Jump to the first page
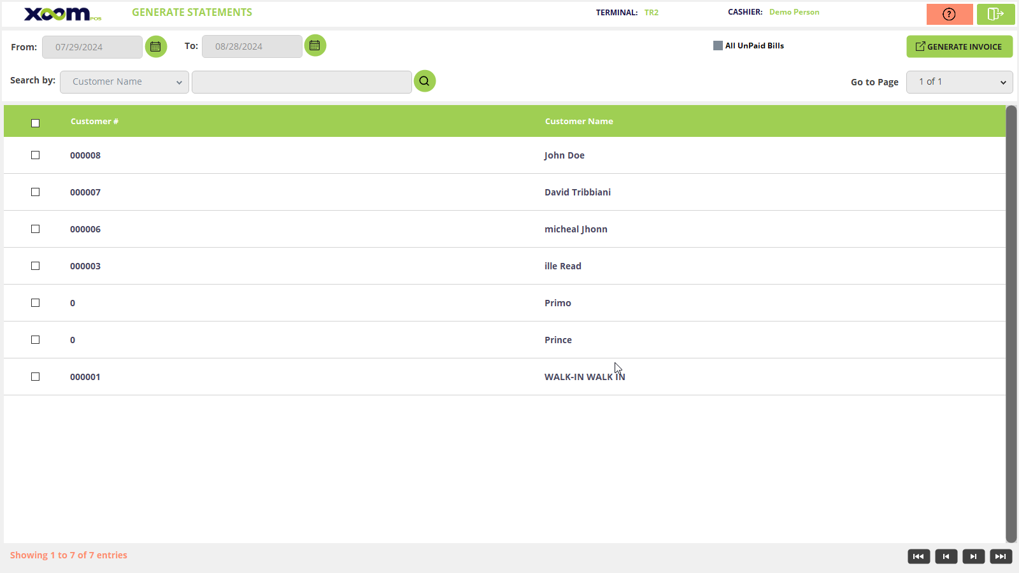The width and height of the screenshot is (1019, 573). [918, 556]
